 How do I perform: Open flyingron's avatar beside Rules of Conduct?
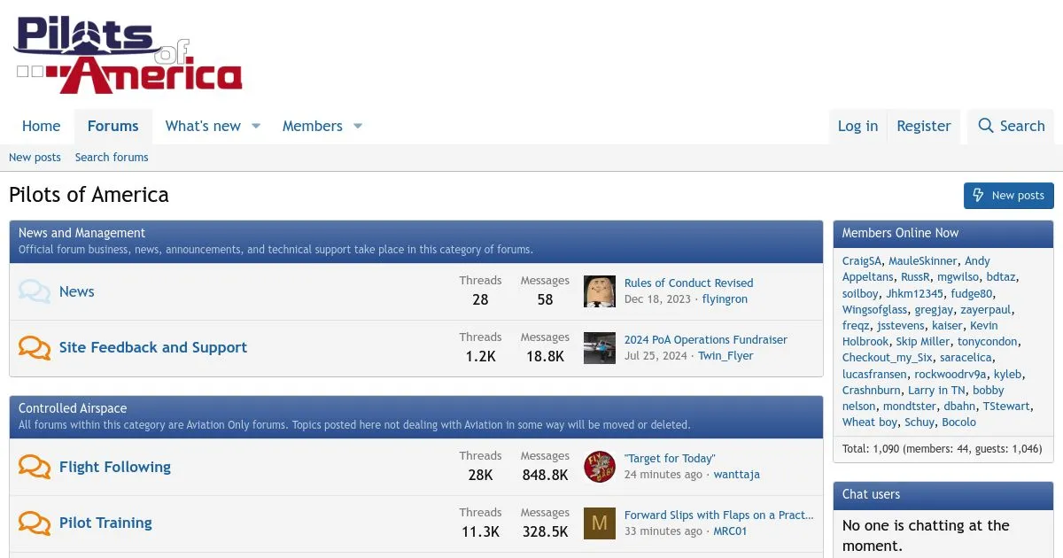(x=600, y=291)
